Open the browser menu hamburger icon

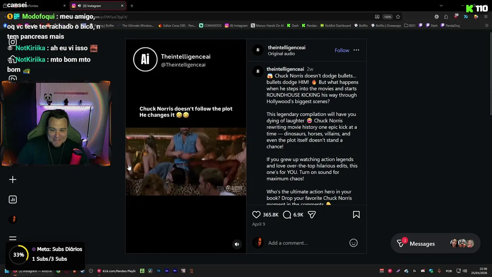(x=486, y=17)
